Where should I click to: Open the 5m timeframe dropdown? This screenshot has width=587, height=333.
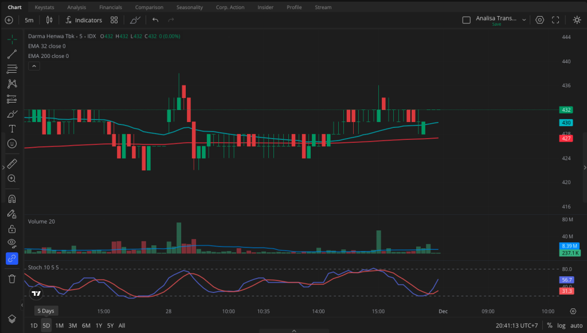tap(29, 20)
